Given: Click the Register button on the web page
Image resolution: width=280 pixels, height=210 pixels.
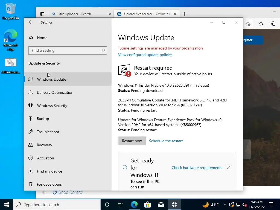Looking at the screenshot, I should [x=253, y=40].
